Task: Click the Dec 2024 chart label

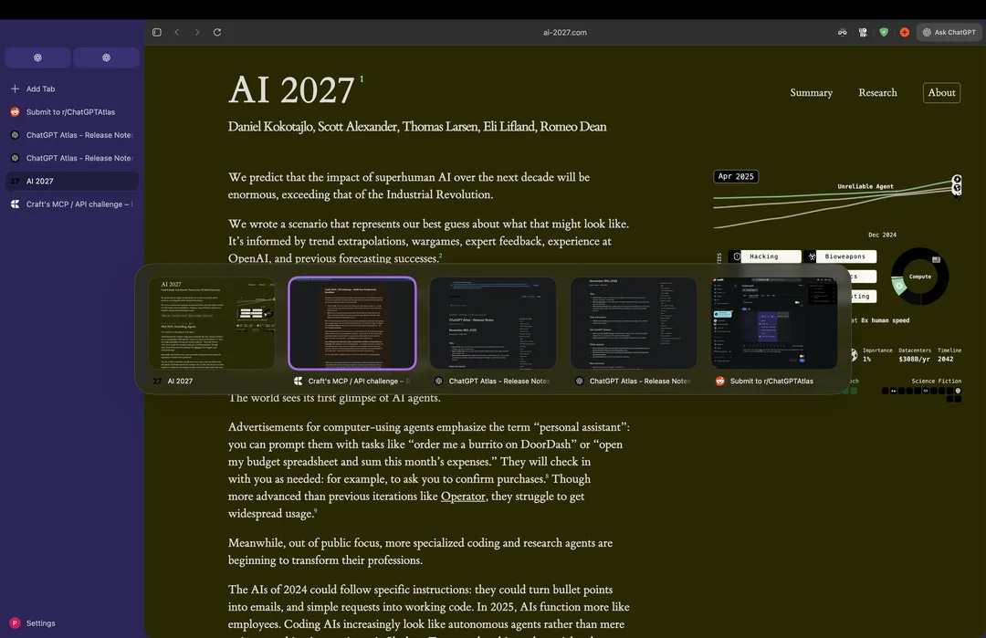Action: [882, 235]
